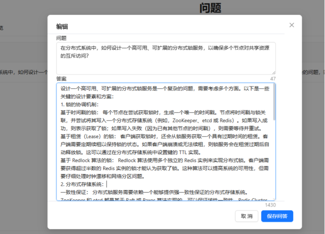Click the 问题 field label
The width and height of the screenshot is (325, 234).
[61, 38]
